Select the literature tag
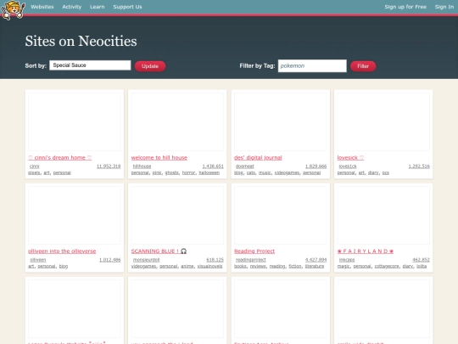Viewport: 458px width, 344px height. click(315, 266)
